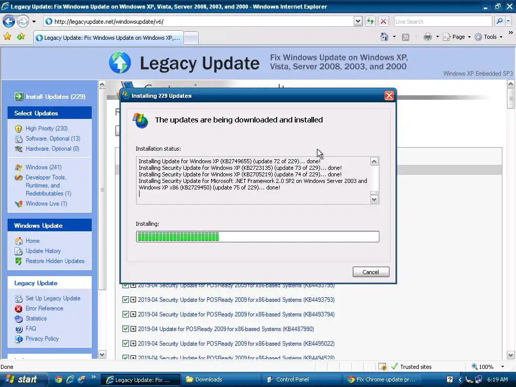The image size is (516, 387).
Task: Click the main page scrollbar down arrow
Action: click(x=511, y=355)
